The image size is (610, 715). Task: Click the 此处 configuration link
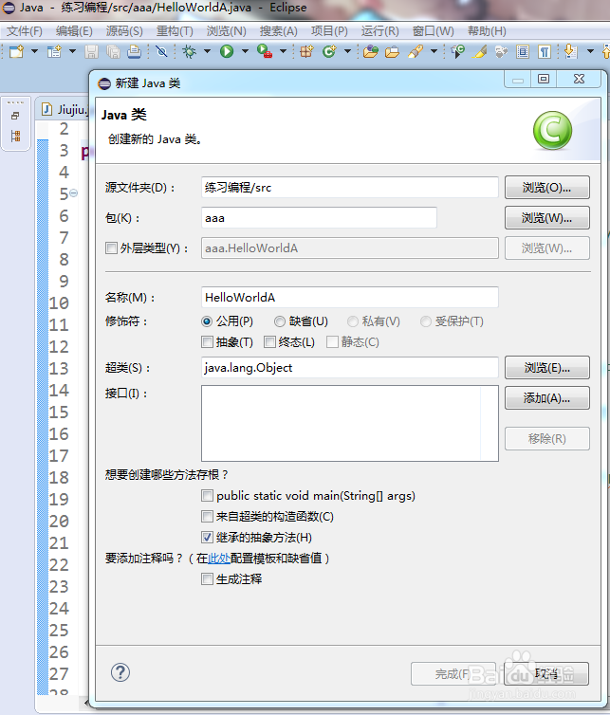click(x=218, y=559)
